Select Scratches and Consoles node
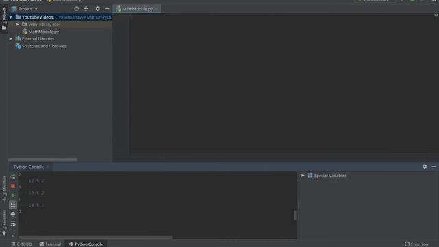 pyautogui.click(x=44, y=46)
